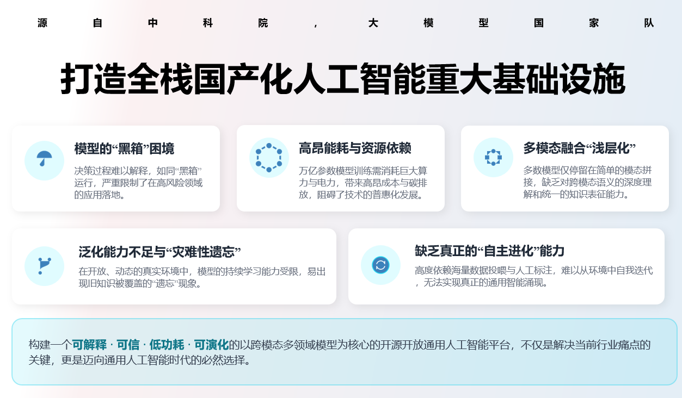Select the heading 泛化能力不足与"灾难性遗忘"

pyautogui.click(x=159, y=252)
